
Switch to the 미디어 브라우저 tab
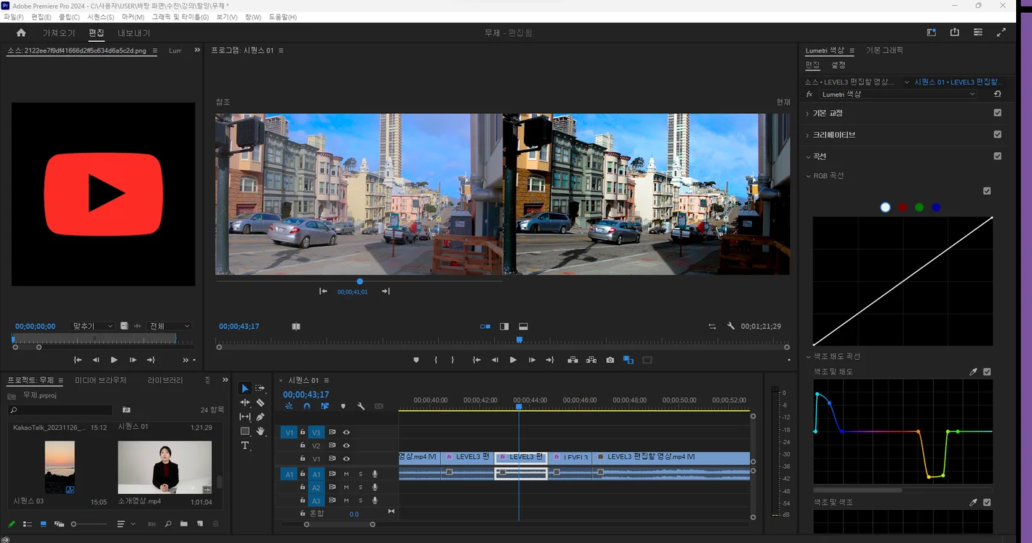pos(100,380)
